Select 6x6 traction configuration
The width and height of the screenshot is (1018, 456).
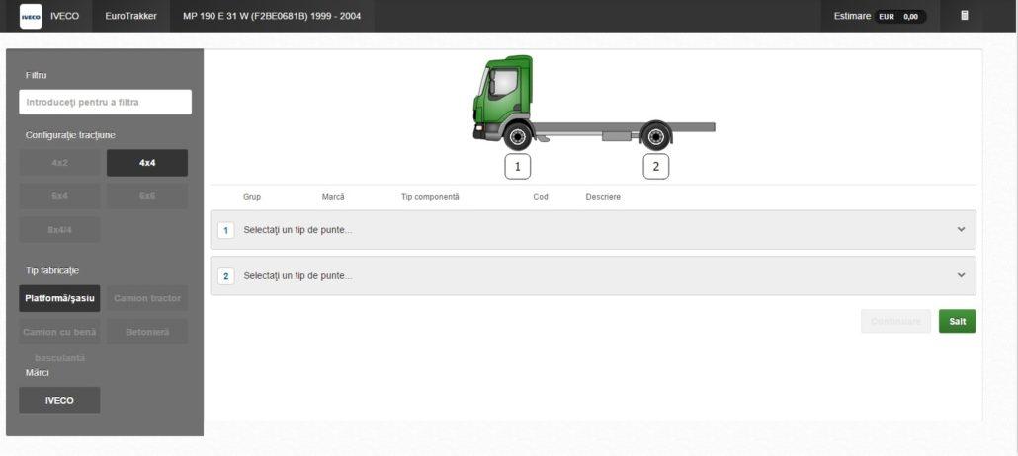[x=147, y=195]
